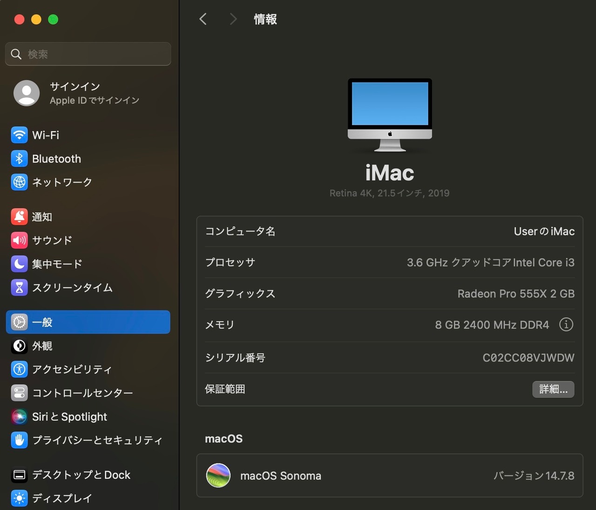Click the 通知 bell icon
596x510 pixels.
coord(19,217)
